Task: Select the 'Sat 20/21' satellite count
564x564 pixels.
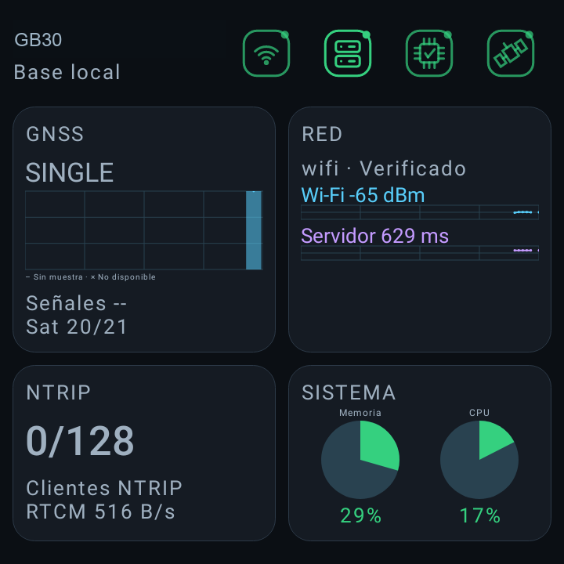Action: [76, 327]
